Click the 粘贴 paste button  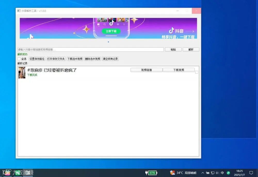(173, 49)
